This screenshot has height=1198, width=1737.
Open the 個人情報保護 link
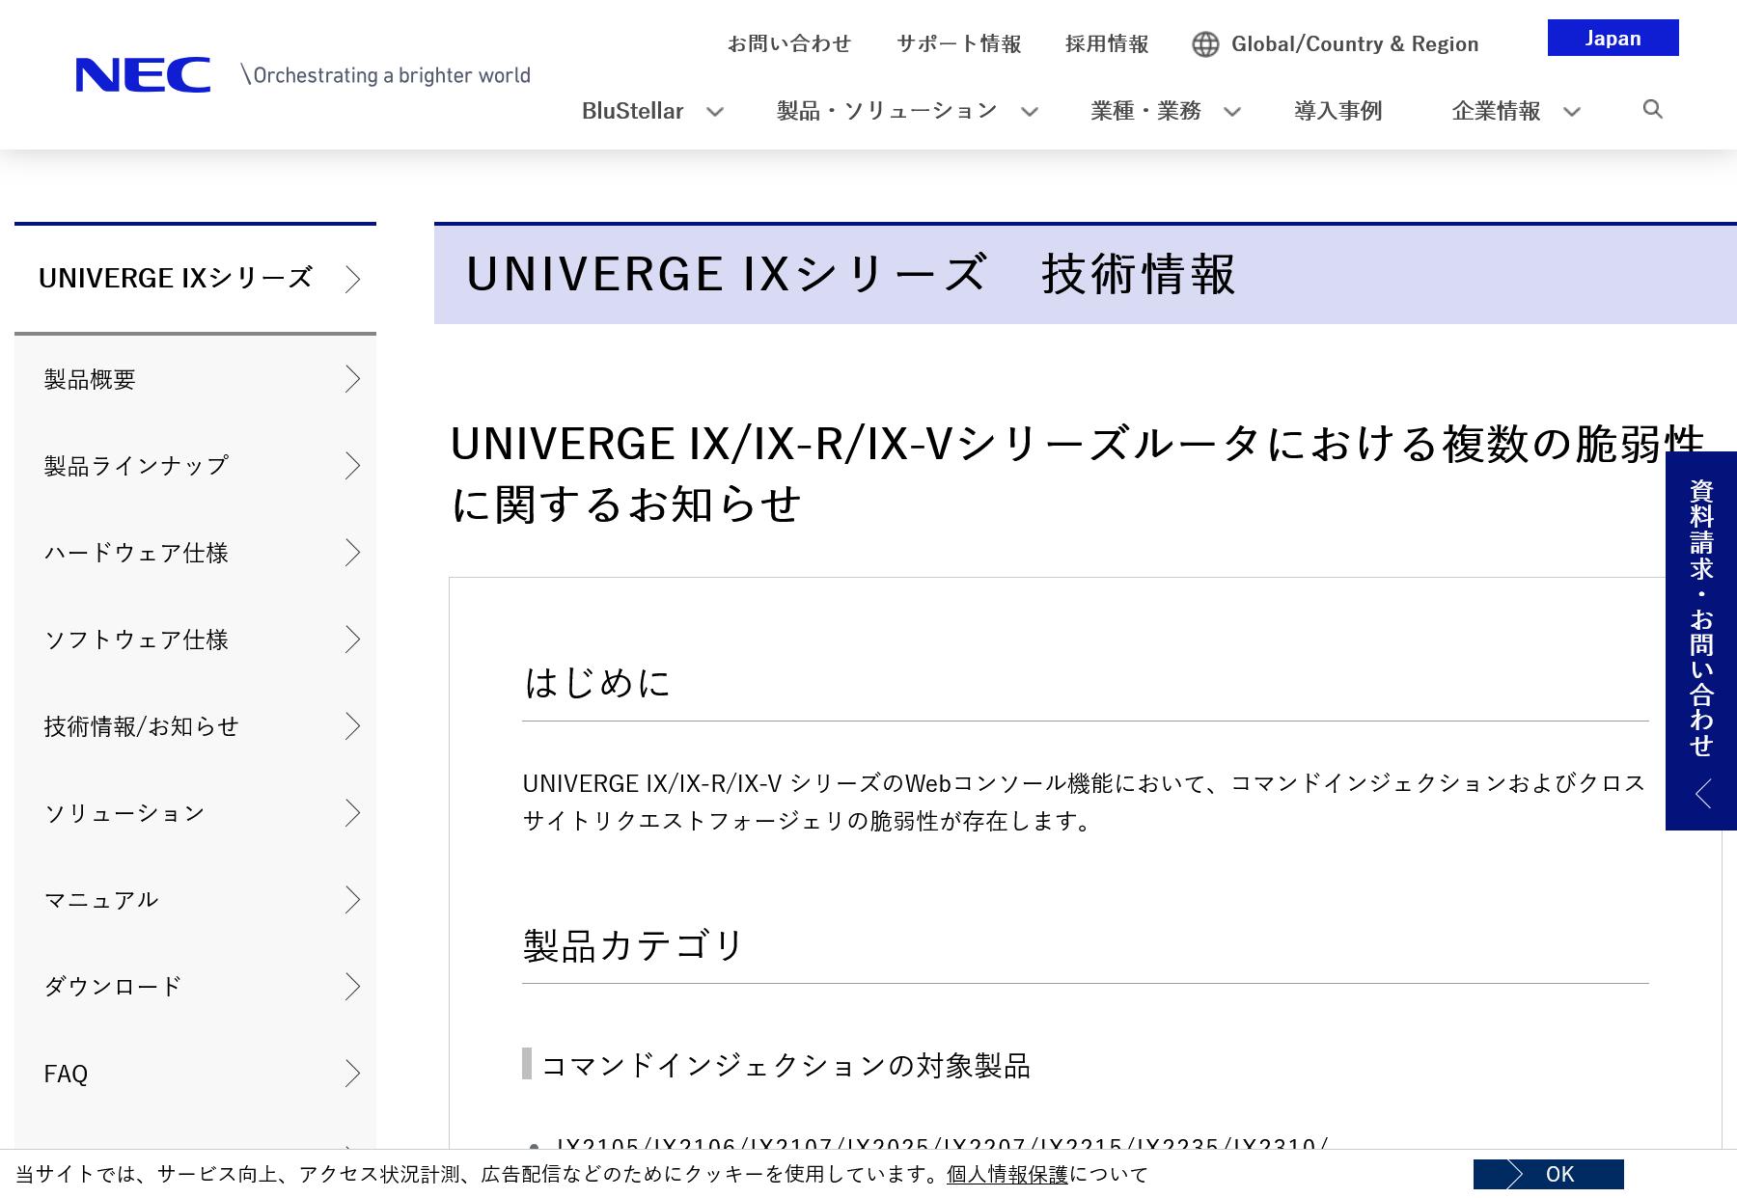pyautogui.click(x=1007, y=1174)
